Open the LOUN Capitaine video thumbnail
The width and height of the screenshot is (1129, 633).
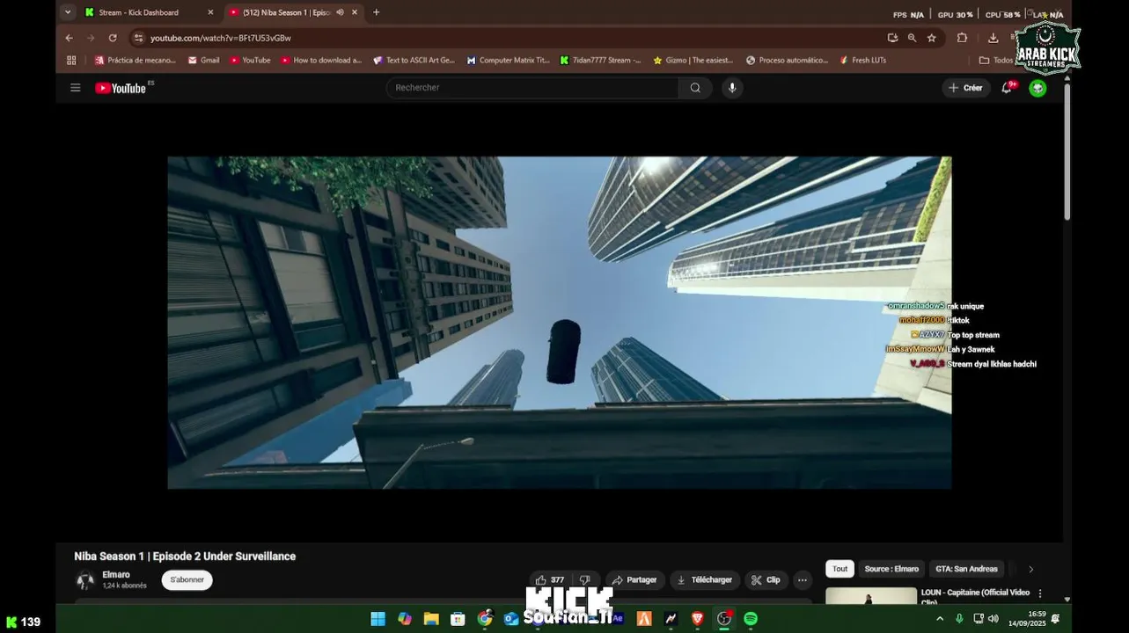pyautogui.click(x=870, y=596)
